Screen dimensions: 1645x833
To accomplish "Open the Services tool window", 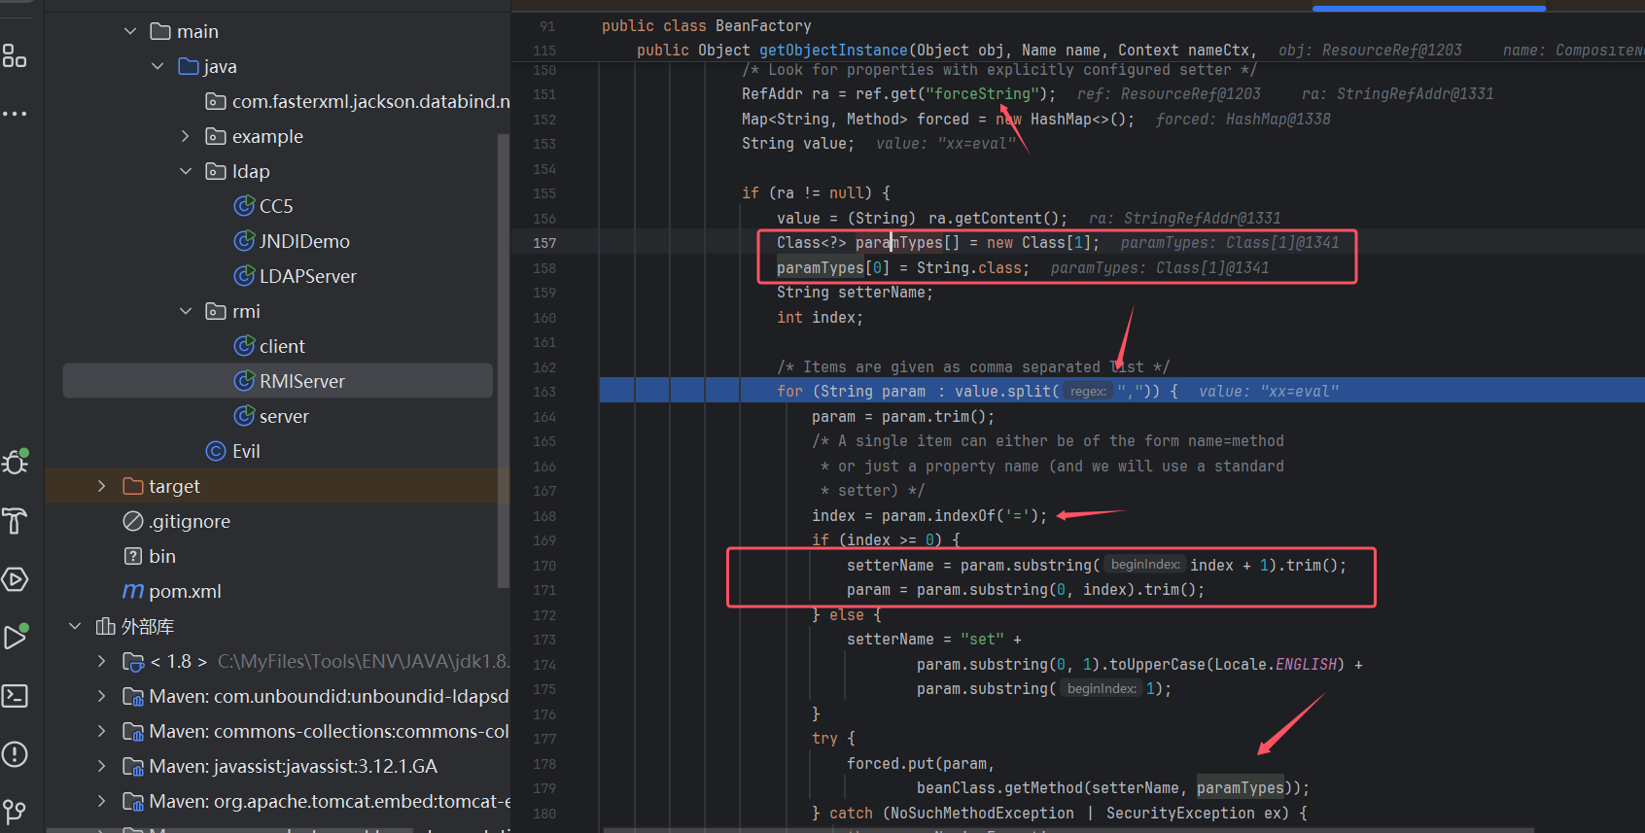I will pos(15,579).
